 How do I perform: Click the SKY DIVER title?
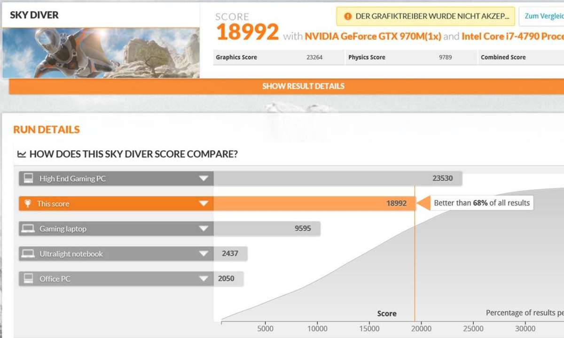pyautogui.click(x=34, y=15)
